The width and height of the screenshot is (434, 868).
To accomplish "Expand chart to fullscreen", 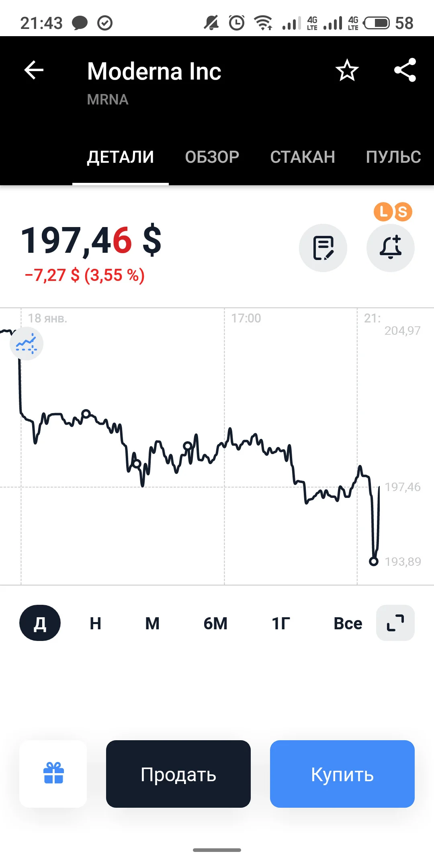I will (x=395, y=623).
